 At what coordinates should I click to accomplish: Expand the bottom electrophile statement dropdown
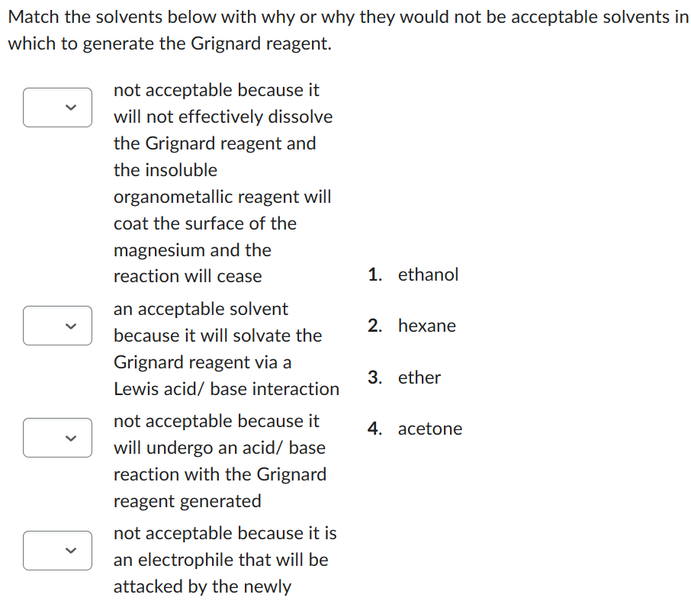tap(57, 551)
